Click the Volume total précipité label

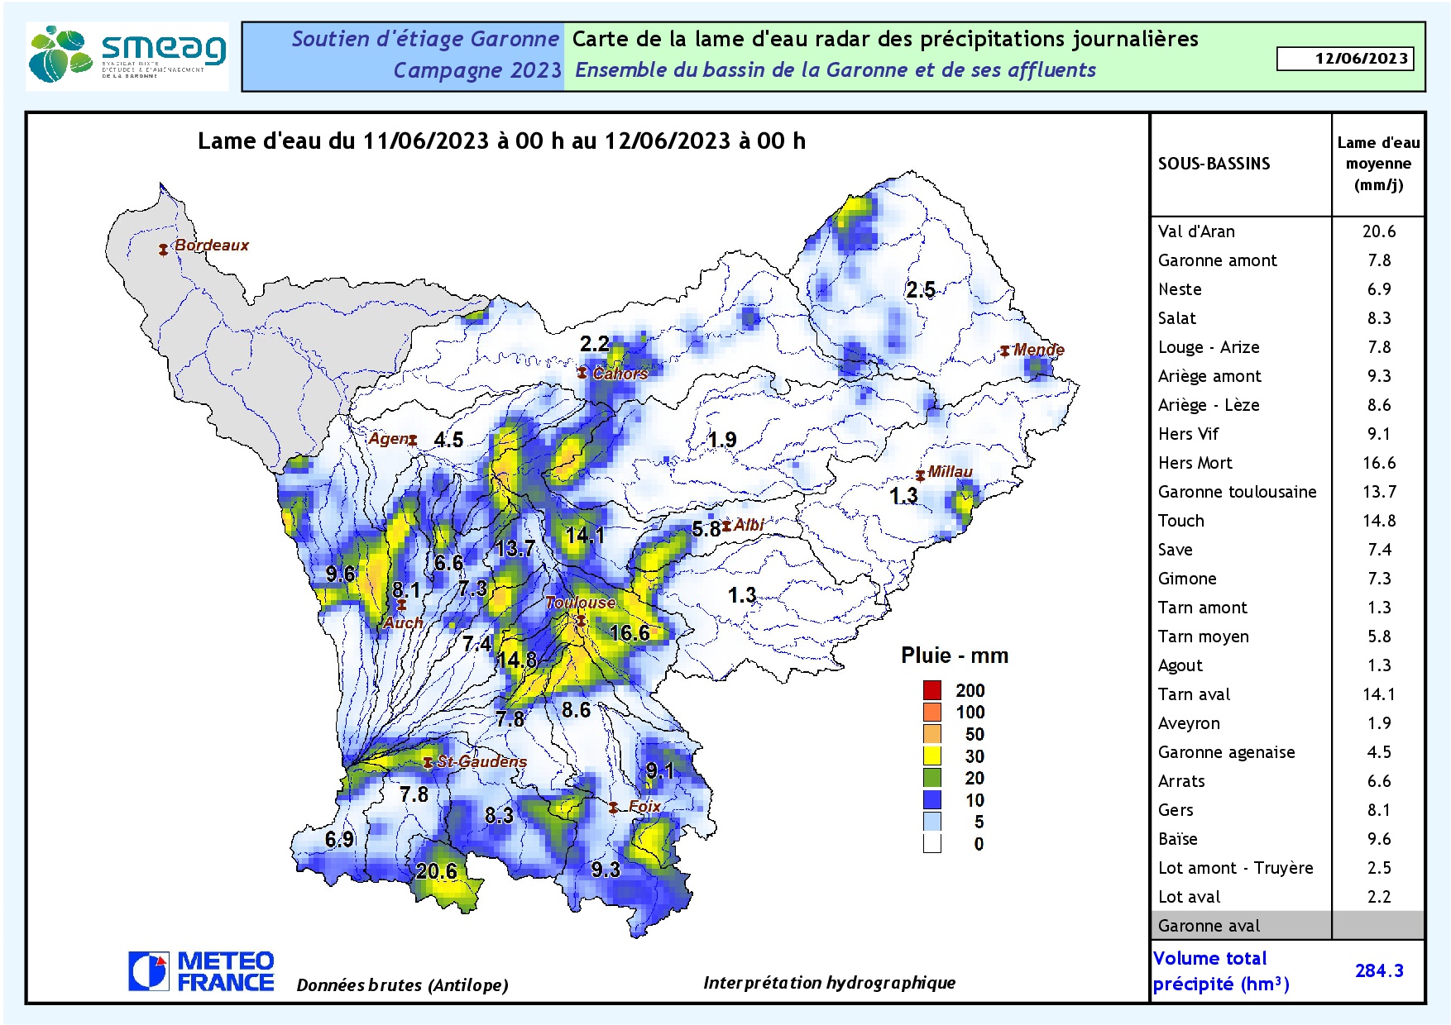click(1220, 971)
